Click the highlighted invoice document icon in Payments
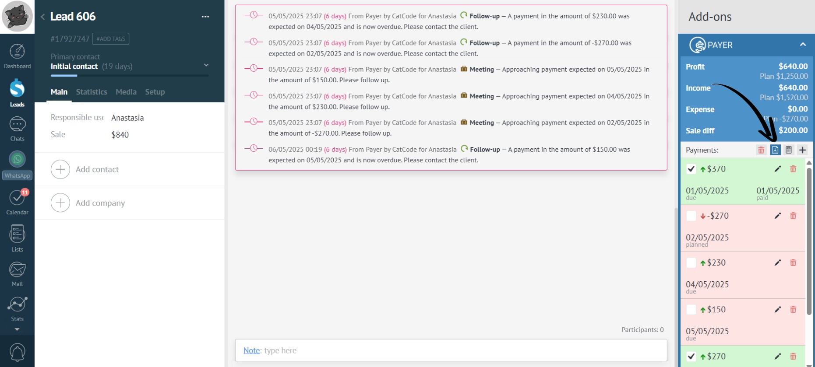The width and height of the screenshot is (815, 367). (x=775, y=150)
